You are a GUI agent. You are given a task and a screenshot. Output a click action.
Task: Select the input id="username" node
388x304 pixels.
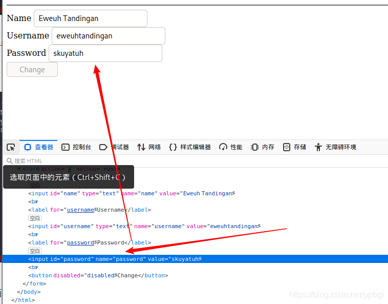click(x=144, y=226)
